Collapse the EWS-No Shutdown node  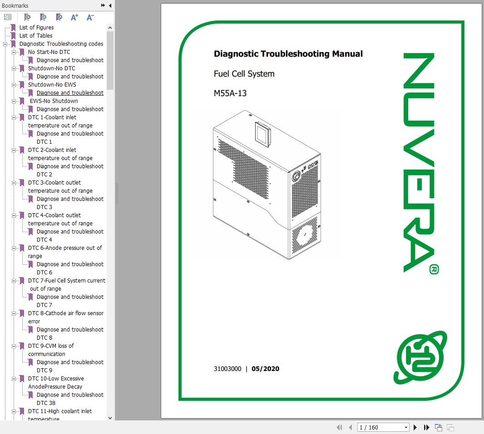click(14, 101)
